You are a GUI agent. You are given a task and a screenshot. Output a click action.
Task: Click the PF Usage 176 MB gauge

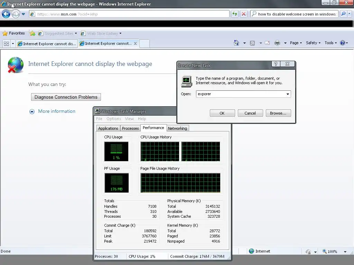coord(117,183)
